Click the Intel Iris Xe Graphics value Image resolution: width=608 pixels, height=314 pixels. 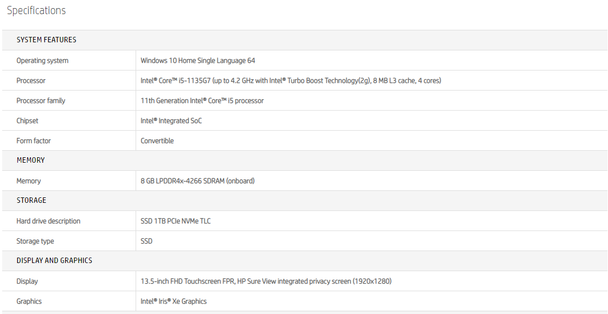pos(174,302)
